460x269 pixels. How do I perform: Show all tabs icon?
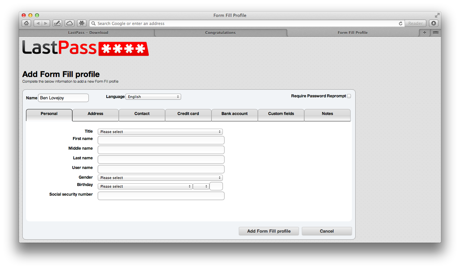point(436,33)
